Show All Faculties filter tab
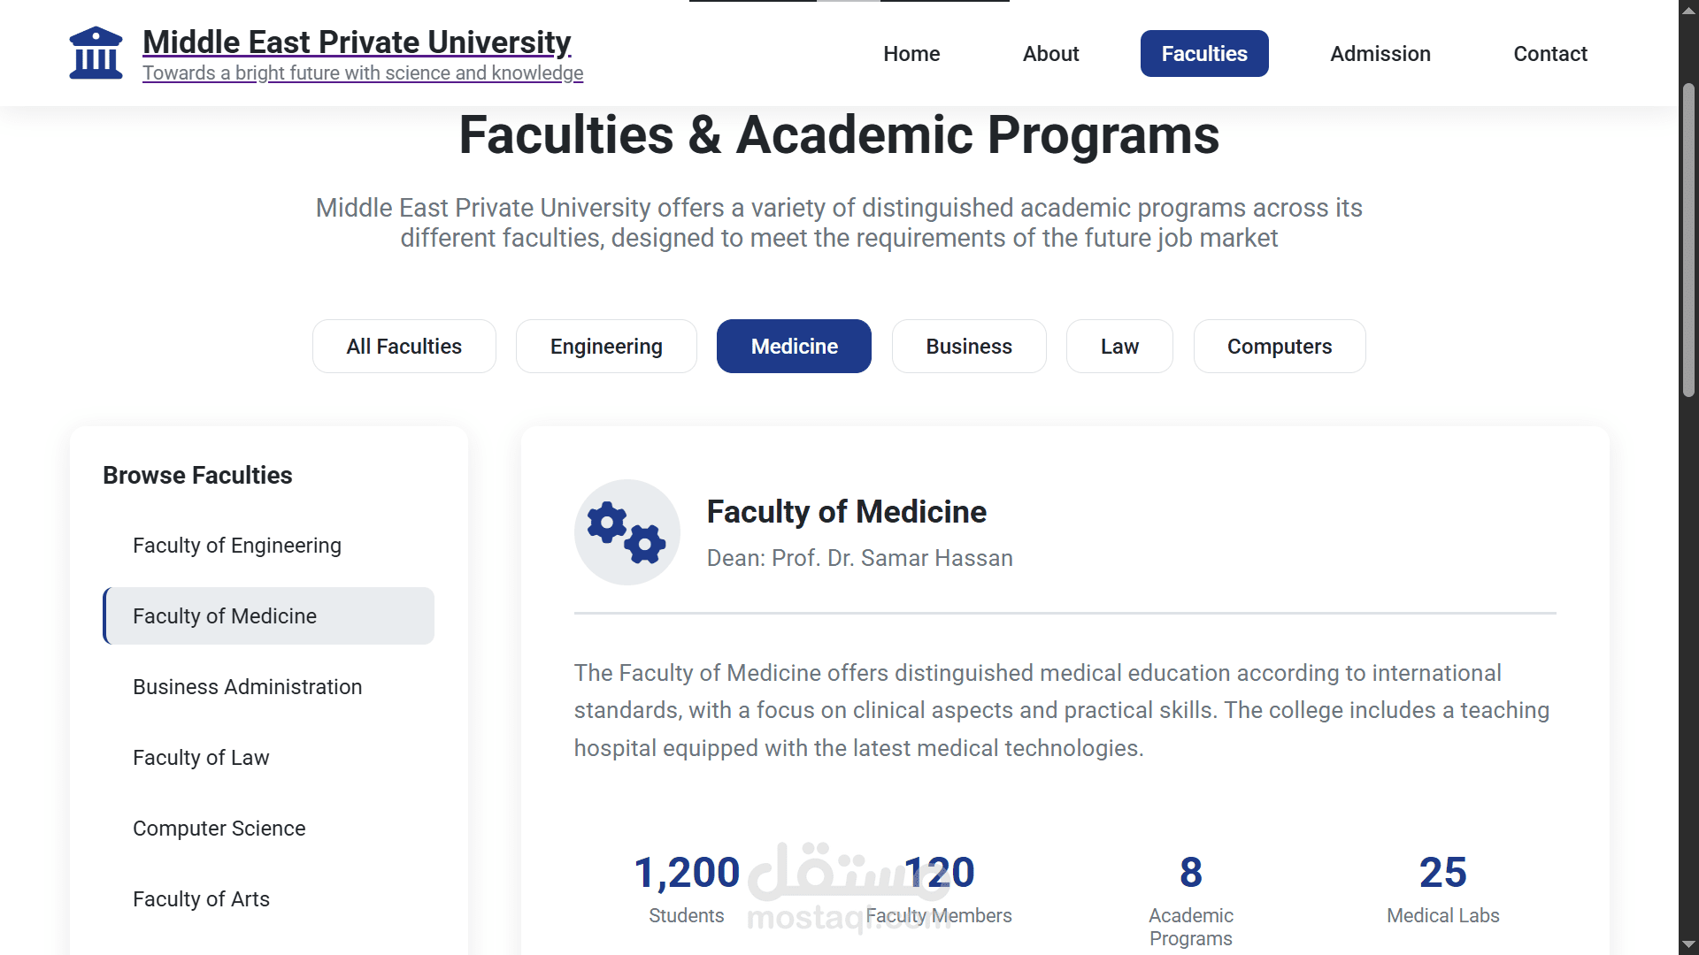Screen dimensions: 1699x955 tap(404, 347)
